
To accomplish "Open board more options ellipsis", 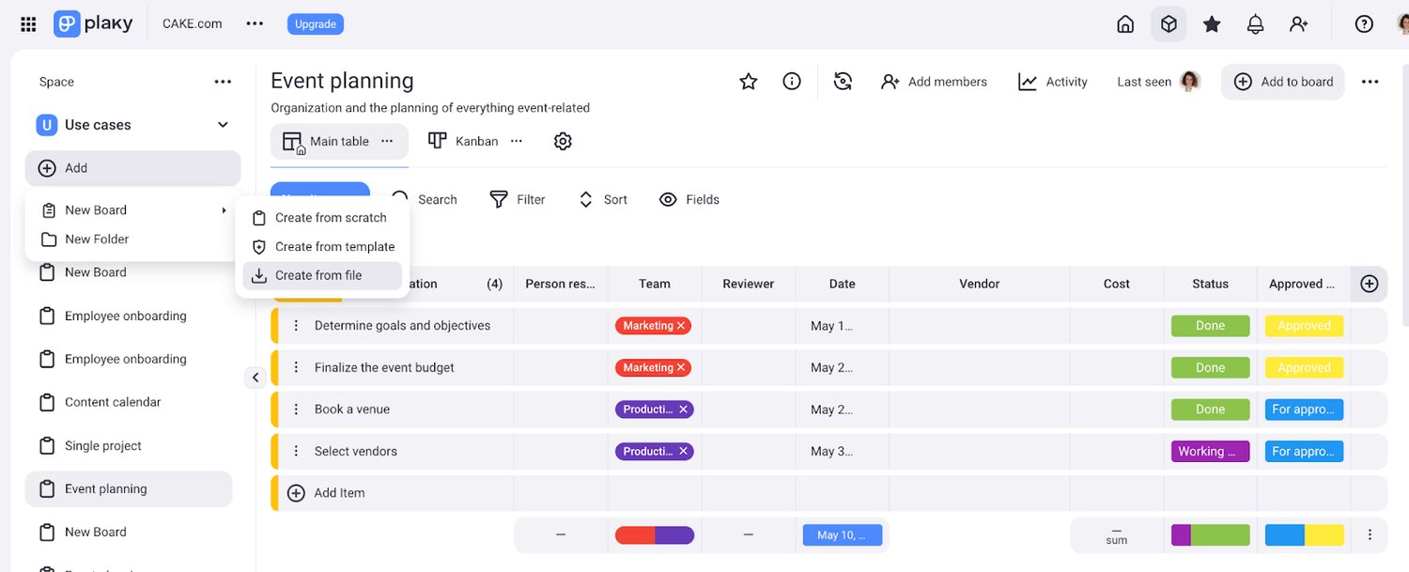I will tap(1370, 82).
